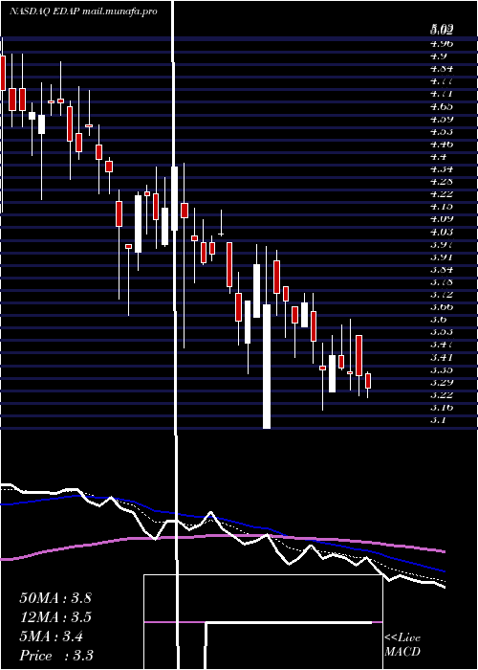
Task: Click the 4.15 price axis label
Action: click(442, 207)
